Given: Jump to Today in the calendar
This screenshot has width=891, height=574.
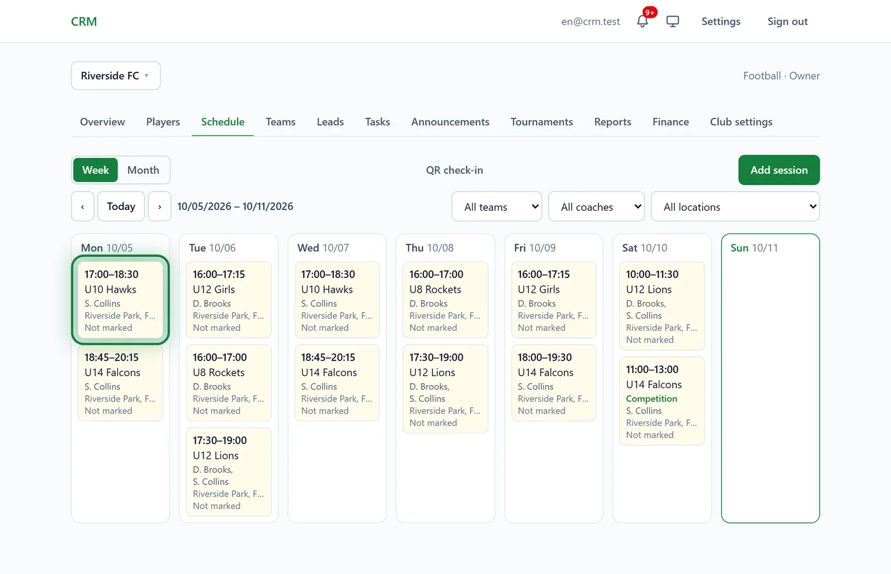Looking at the screenshot, I should tap(121, 206).
